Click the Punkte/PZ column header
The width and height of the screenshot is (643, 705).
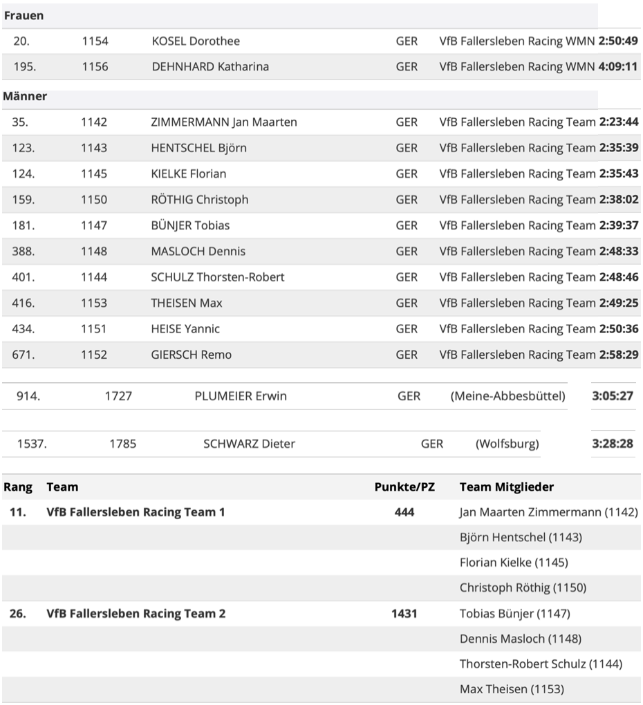click(404, 487)
